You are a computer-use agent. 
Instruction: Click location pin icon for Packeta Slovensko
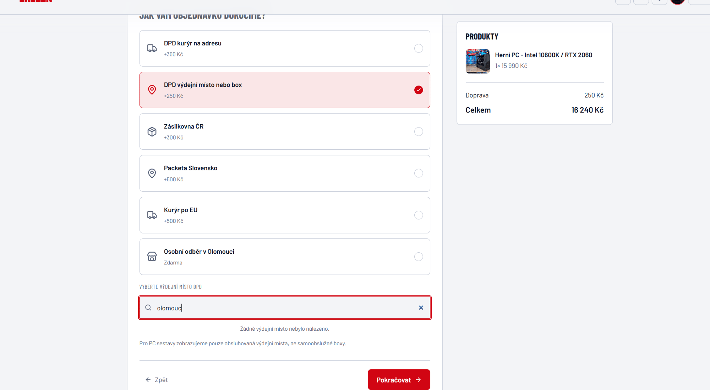coord(152,173)
